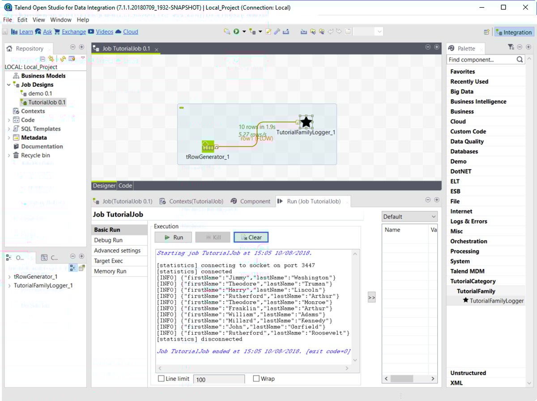Expand the Metadata node in Repository
537x401 pixels.
tap(10, 137)
